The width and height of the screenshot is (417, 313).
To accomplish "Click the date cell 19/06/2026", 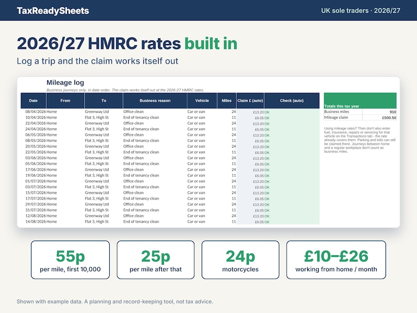I will tap(35, 175).
